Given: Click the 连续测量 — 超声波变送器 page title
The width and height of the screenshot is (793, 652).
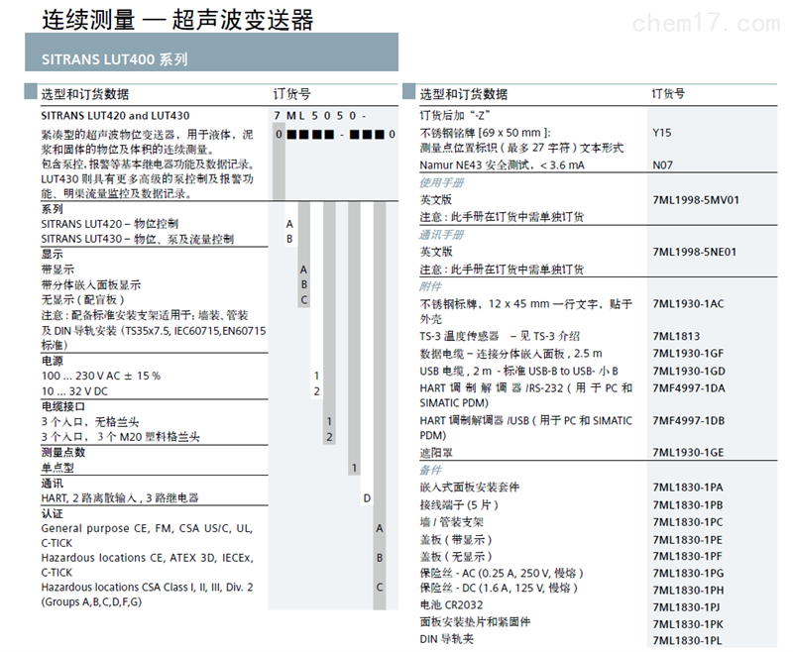Looking at the screenshot, I should coord(177,20).
